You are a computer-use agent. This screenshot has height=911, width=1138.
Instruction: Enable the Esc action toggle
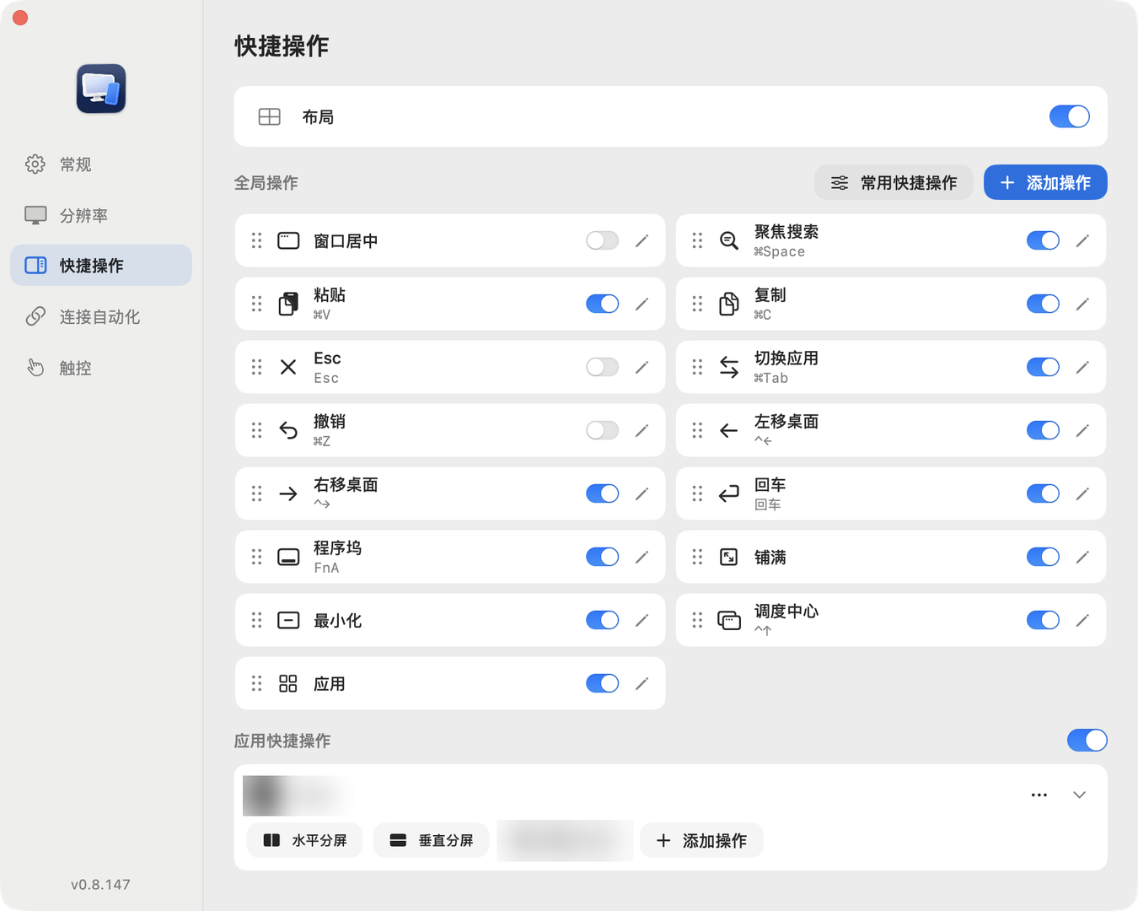click(602, 367)
